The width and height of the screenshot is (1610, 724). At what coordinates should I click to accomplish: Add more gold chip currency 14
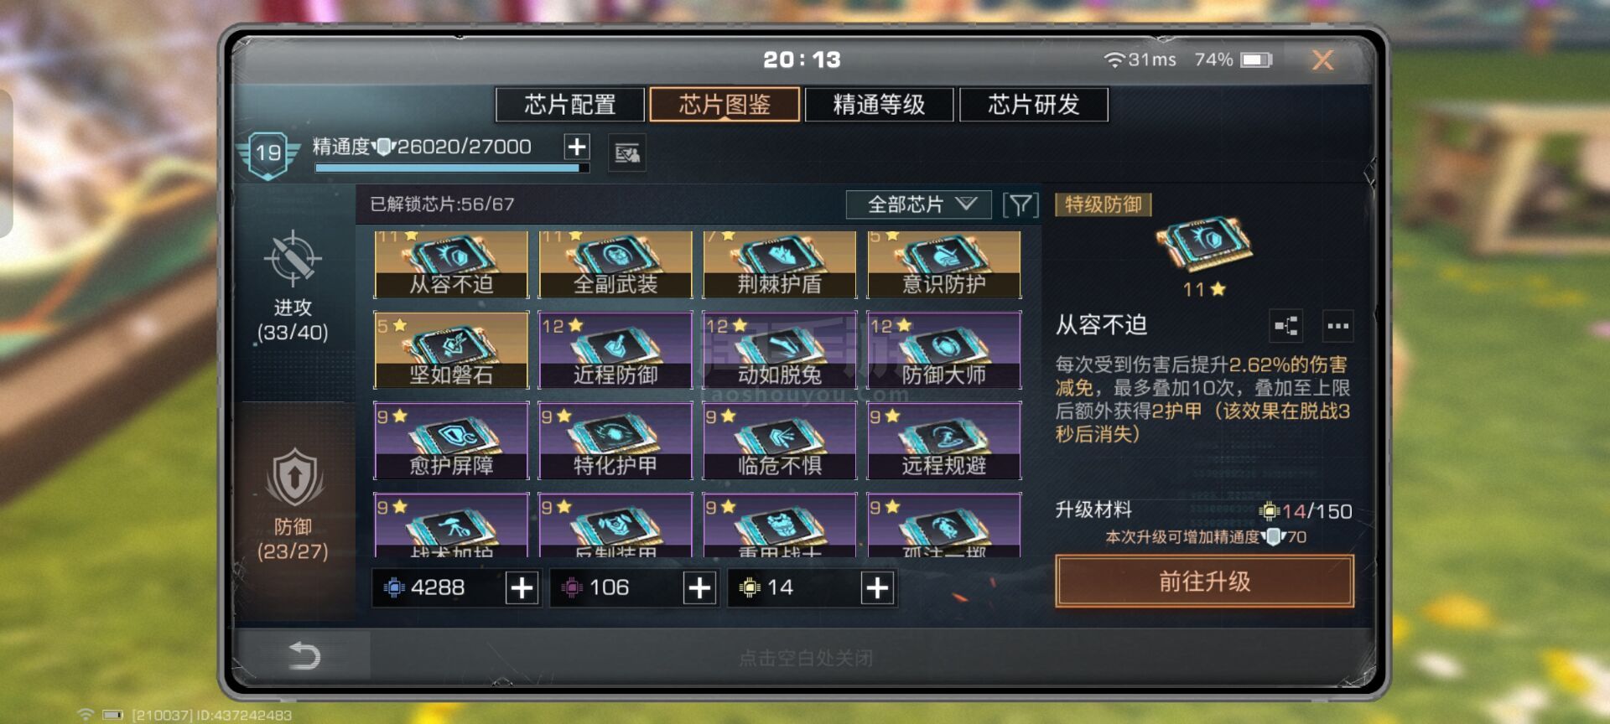[877, 588]
